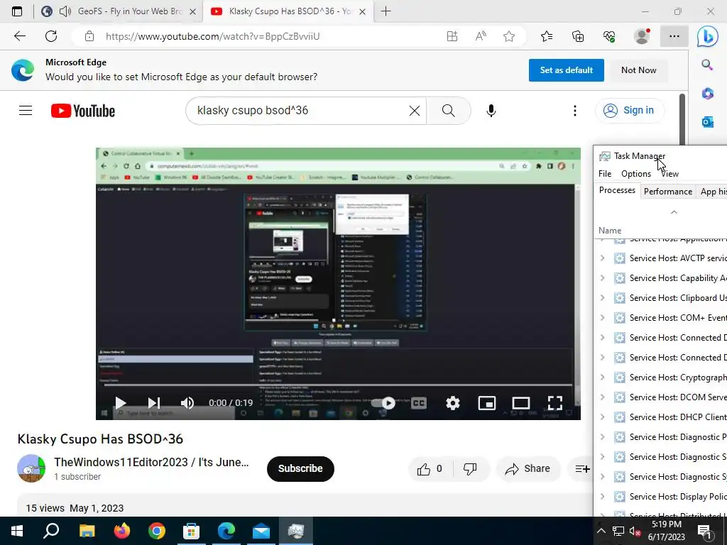Dislike the video with thumbs down
The image size is (727, 545).
coord(470,469)
